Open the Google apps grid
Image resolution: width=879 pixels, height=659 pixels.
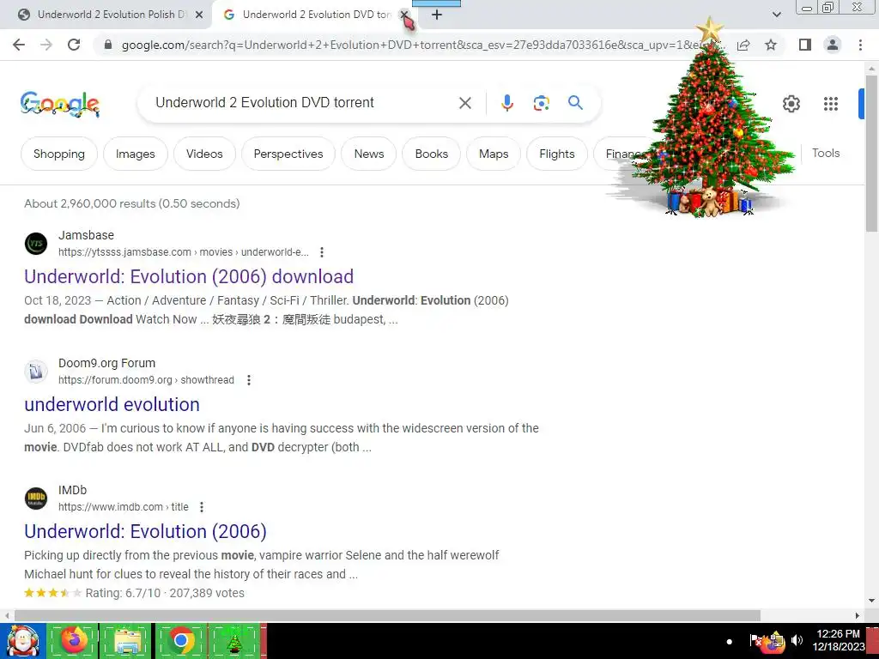(x=831, y=104)
